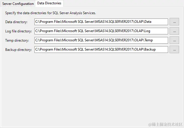Click inside the Log file directory field
This screenshot has width=184, height=128.
coord(101,31)
